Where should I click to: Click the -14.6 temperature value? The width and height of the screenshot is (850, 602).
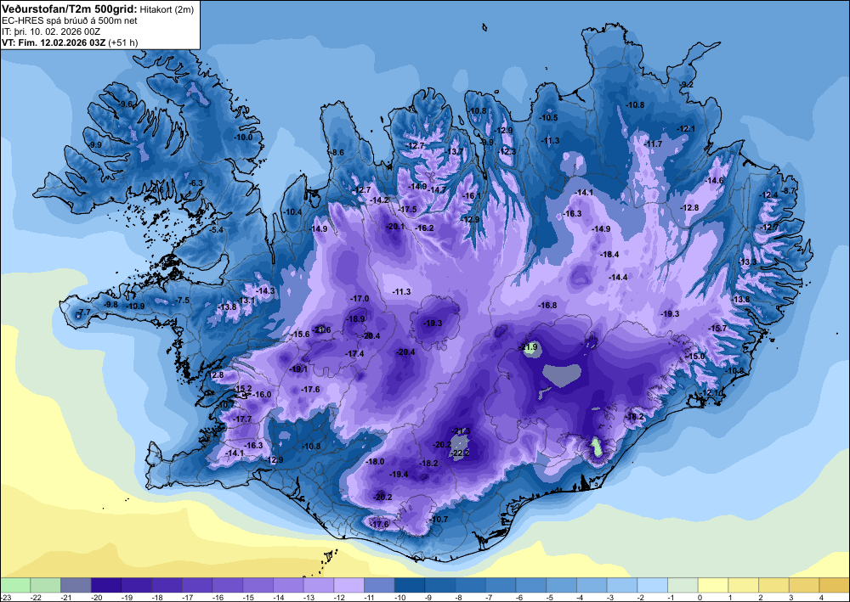click(714, 180)
